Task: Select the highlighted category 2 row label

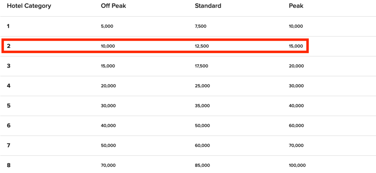Action: click(9, 46)
